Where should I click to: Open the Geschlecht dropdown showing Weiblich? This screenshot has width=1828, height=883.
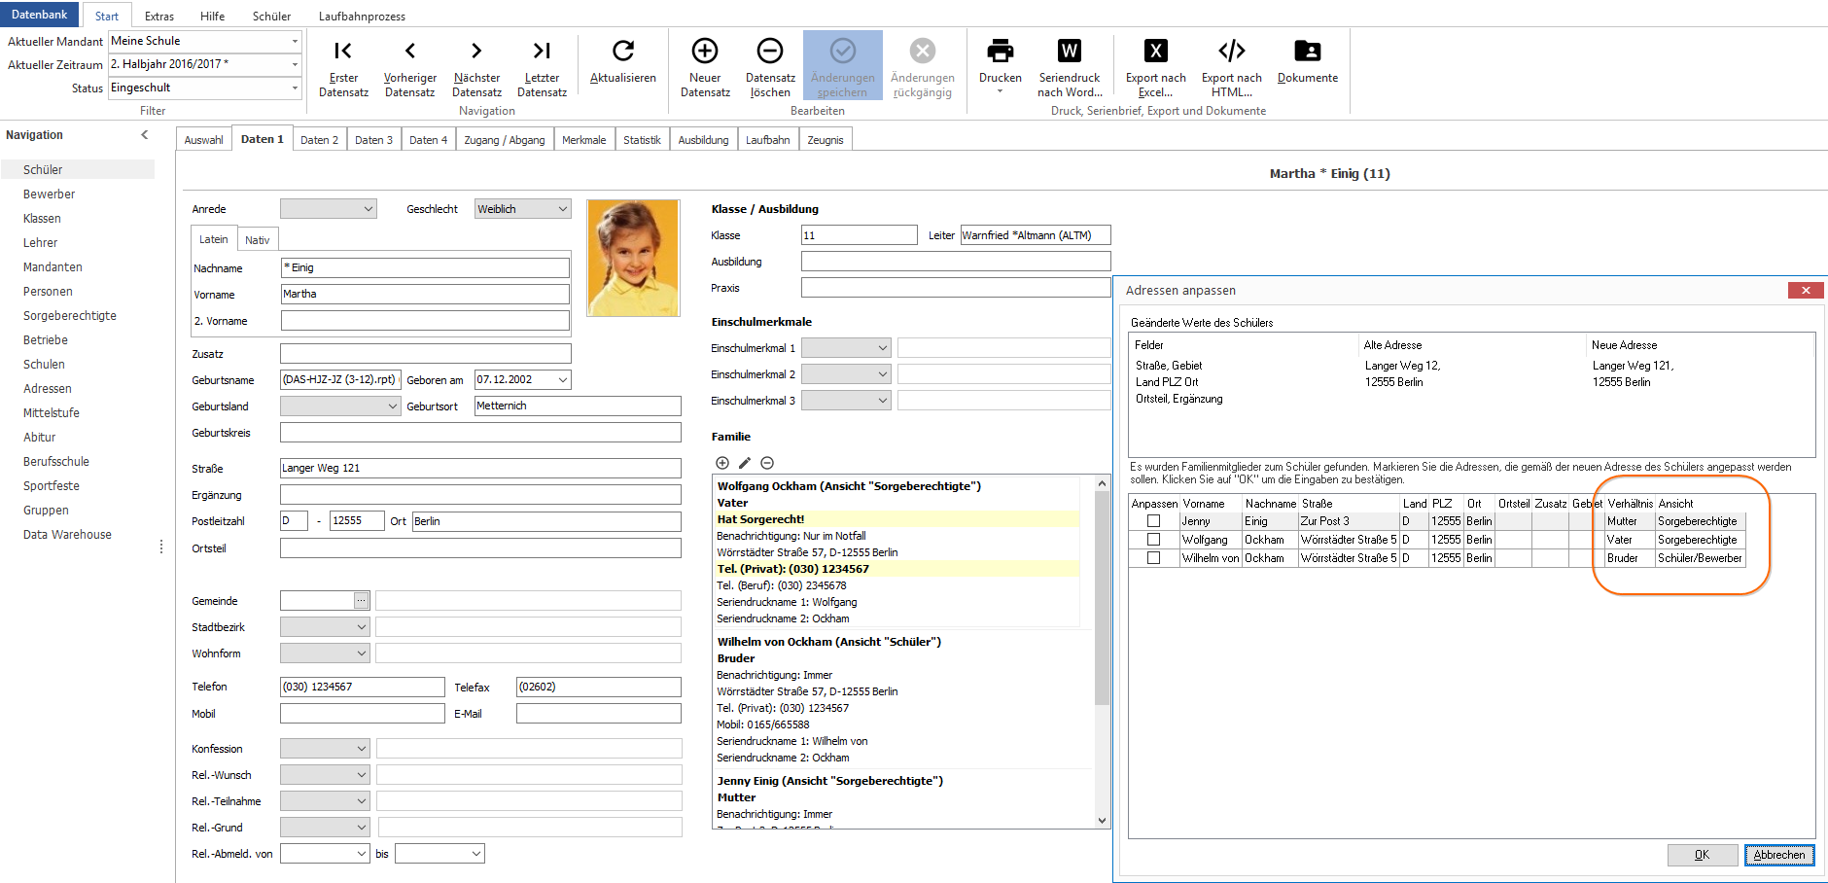523,209
